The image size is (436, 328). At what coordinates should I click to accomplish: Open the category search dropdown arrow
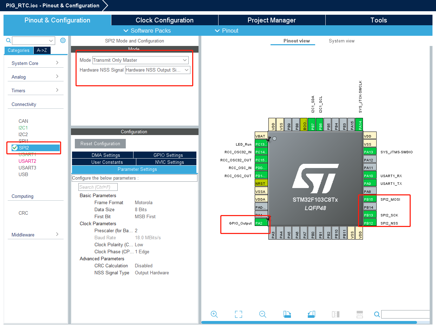click(x=51, y=40)
